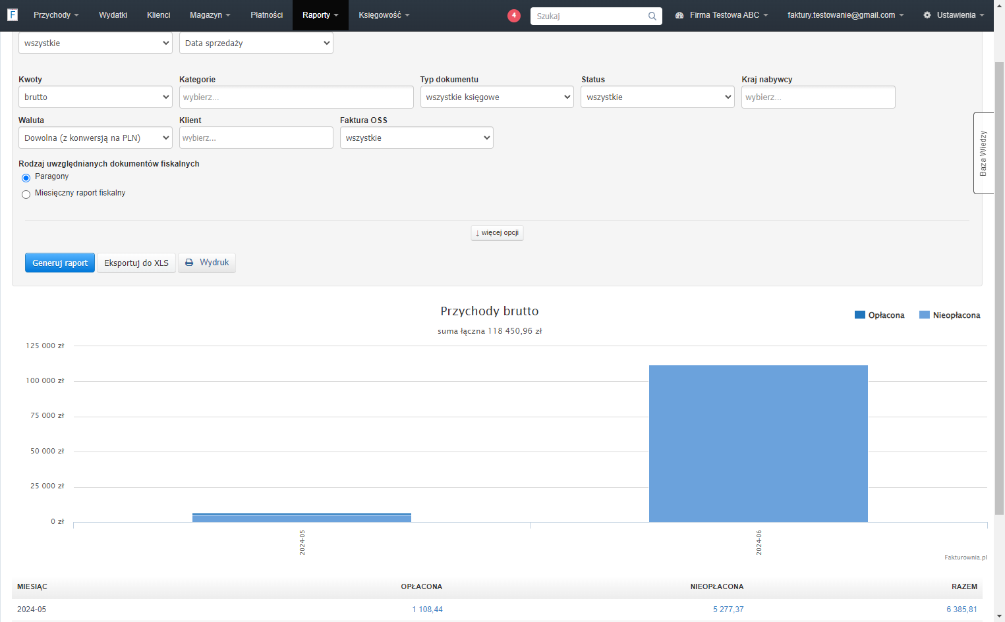Click the dashboard icon beside Firma Testowa ABC

point(679,15)
